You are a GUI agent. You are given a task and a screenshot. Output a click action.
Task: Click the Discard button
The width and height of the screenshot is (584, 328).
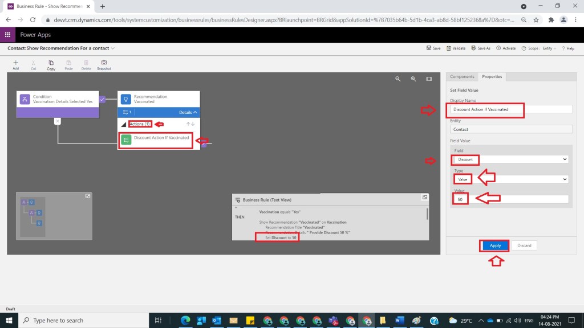point(524,245)
